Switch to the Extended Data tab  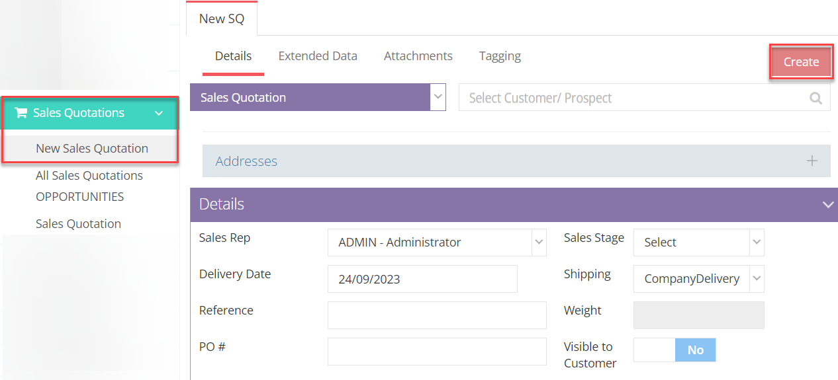click(318, 56)
